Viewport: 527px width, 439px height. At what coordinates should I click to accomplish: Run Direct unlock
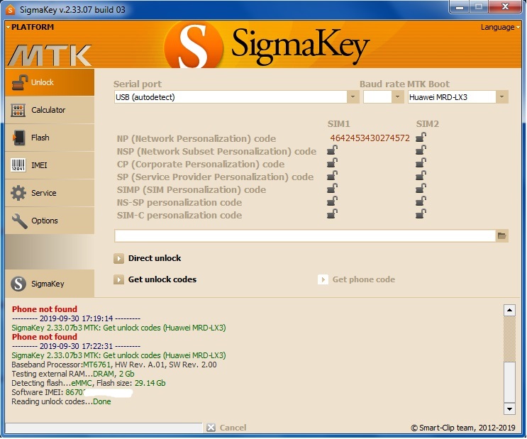click(148, 258)
